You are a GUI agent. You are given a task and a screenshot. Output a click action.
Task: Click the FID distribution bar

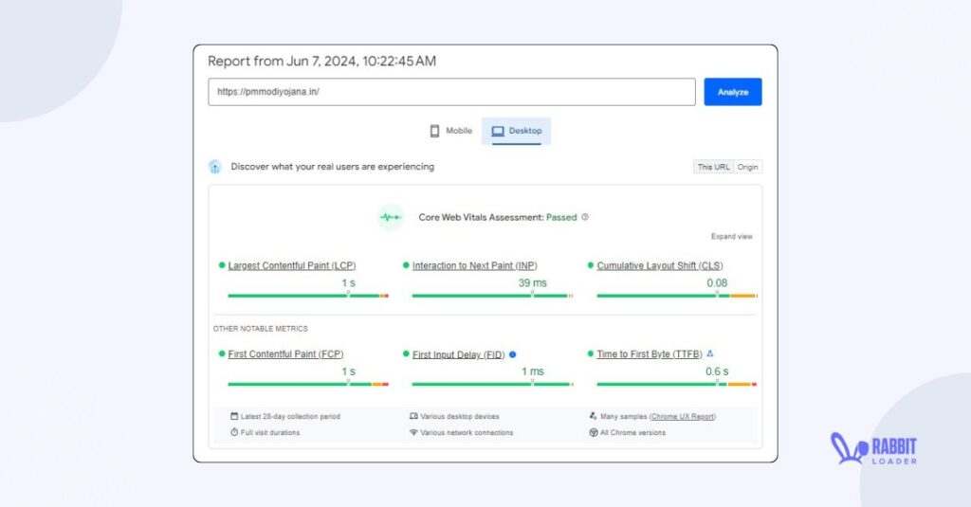[x=492, y=385]
